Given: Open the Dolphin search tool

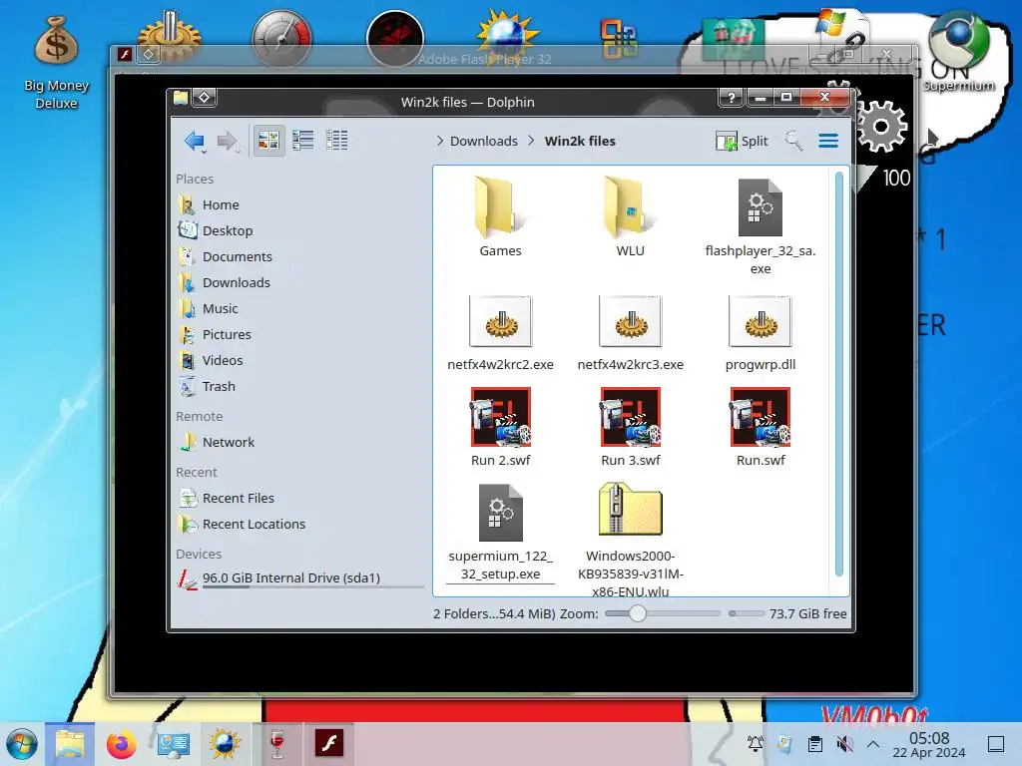Looking at the screenshot, I should 793,140.
